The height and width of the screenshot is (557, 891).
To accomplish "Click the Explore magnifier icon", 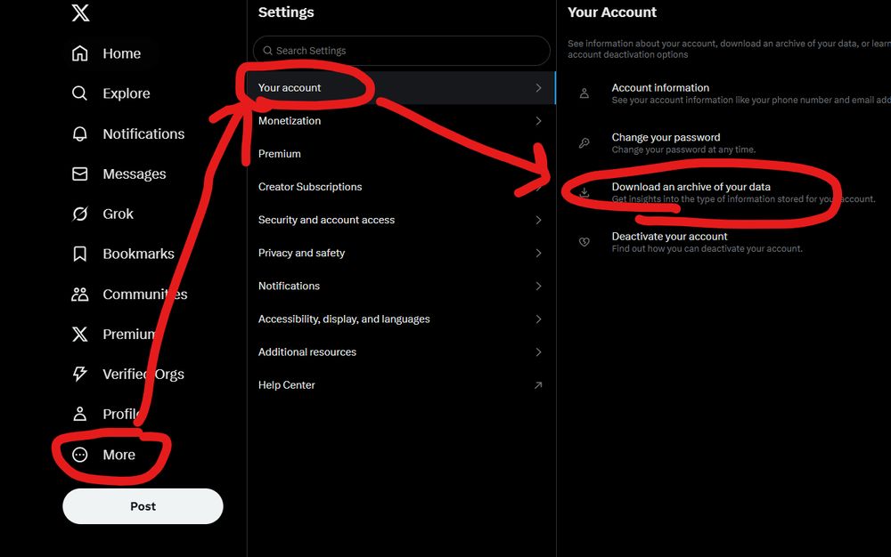I will pos(80,93).
